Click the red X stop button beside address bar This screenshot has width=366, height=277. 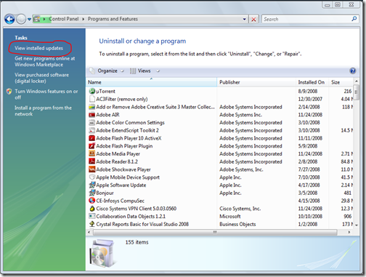click(x=253, y=19)
